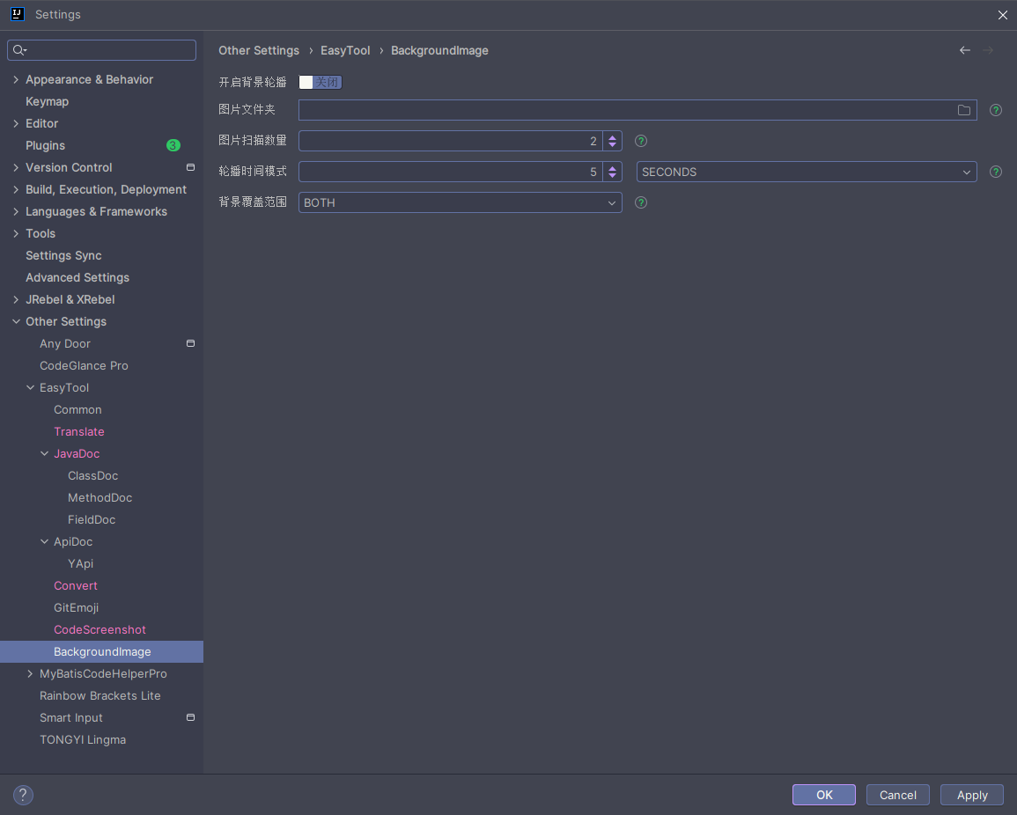Select BackgroundImage settings item

102,651
